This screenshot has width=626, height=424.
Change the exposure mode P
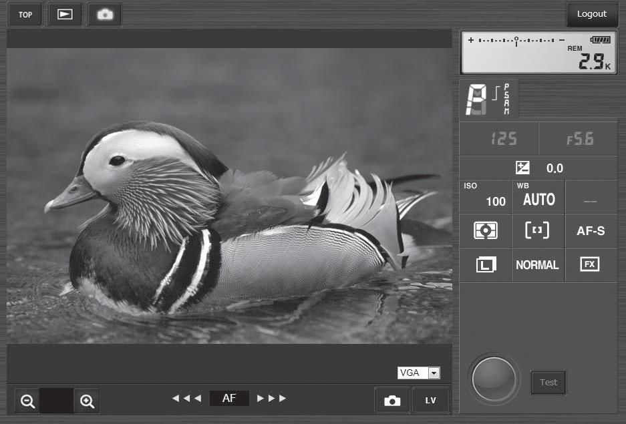[476, 99]
